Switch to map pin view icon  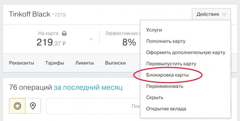pyautogui.click(x=33, y=106)
